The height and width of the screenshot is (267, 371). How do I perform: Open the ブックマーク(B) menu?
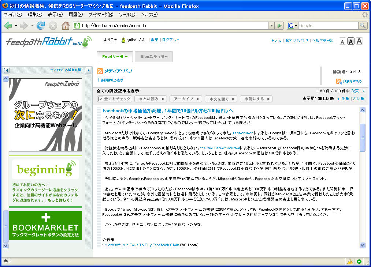[x=101, y=15]
